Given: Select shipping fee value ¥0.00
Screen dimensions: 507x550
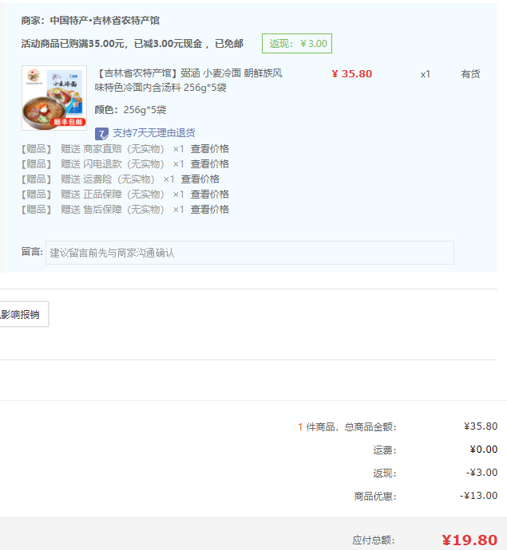Looking at the screenshot, I should coord(484,450).
